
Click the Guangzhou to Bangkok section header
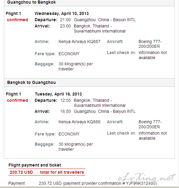click(31, 2)
